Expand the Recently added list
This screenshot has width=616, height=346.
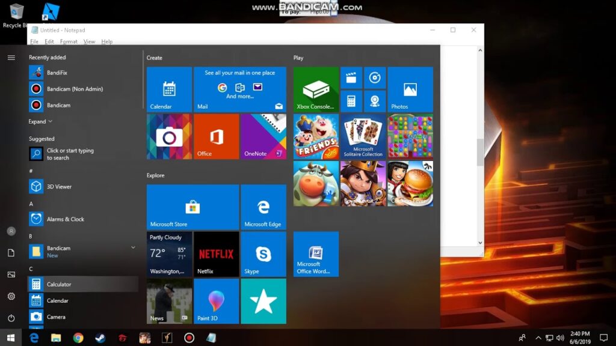click(x=40, y=121)
